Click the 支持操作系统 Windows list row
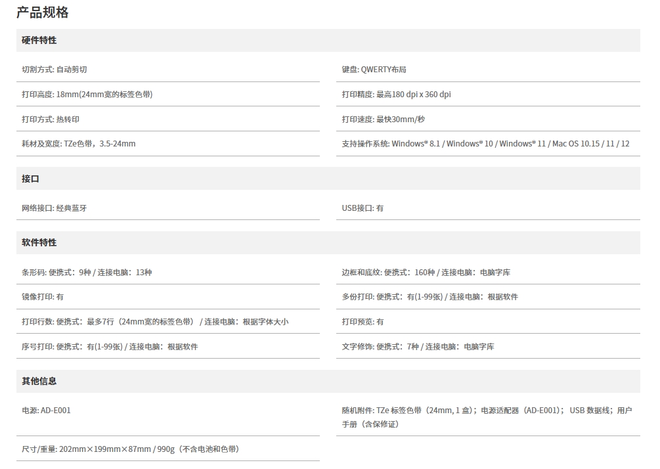660x469 pixels. [485, 144]
